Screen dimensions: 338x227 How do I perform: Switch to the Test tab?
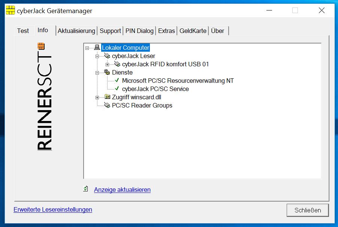[x=23, y=31]
